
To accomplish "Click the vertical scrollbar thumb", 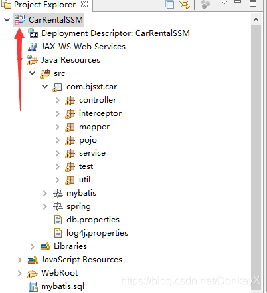I will click(256, 157).
